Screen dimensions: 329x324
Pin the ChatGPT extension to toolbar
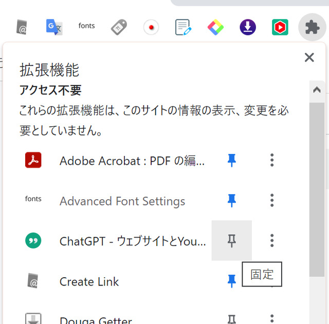pos(232,241)
